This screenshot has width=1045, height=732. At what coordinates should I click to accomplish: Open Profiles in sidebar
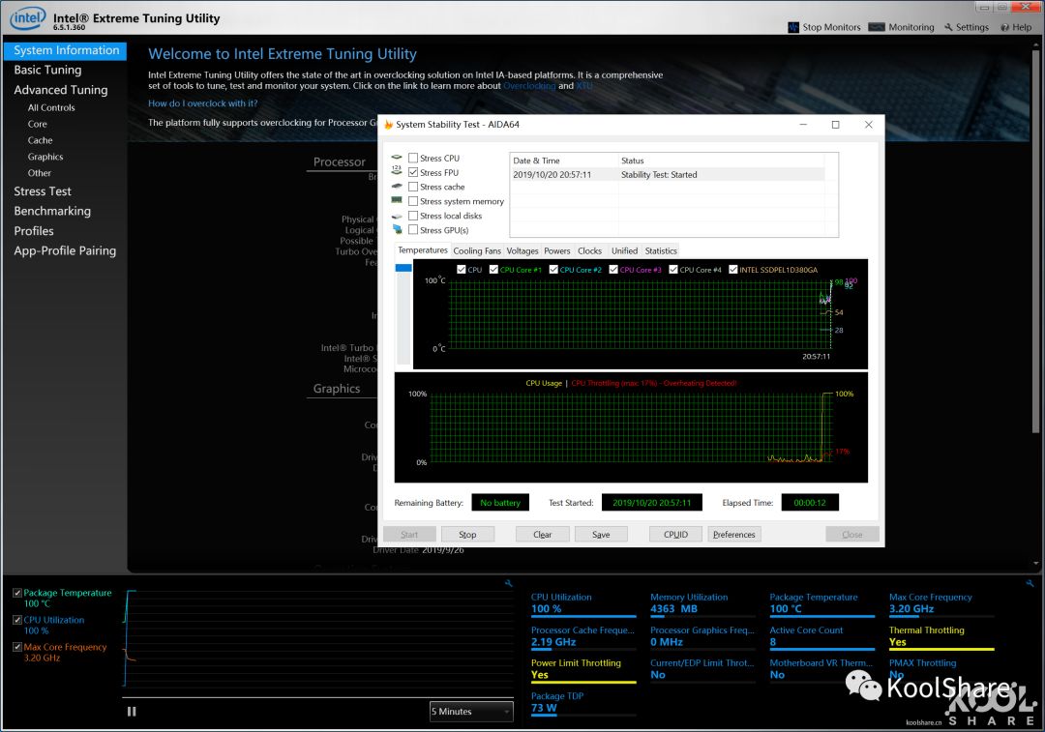(x=34, y=231)
